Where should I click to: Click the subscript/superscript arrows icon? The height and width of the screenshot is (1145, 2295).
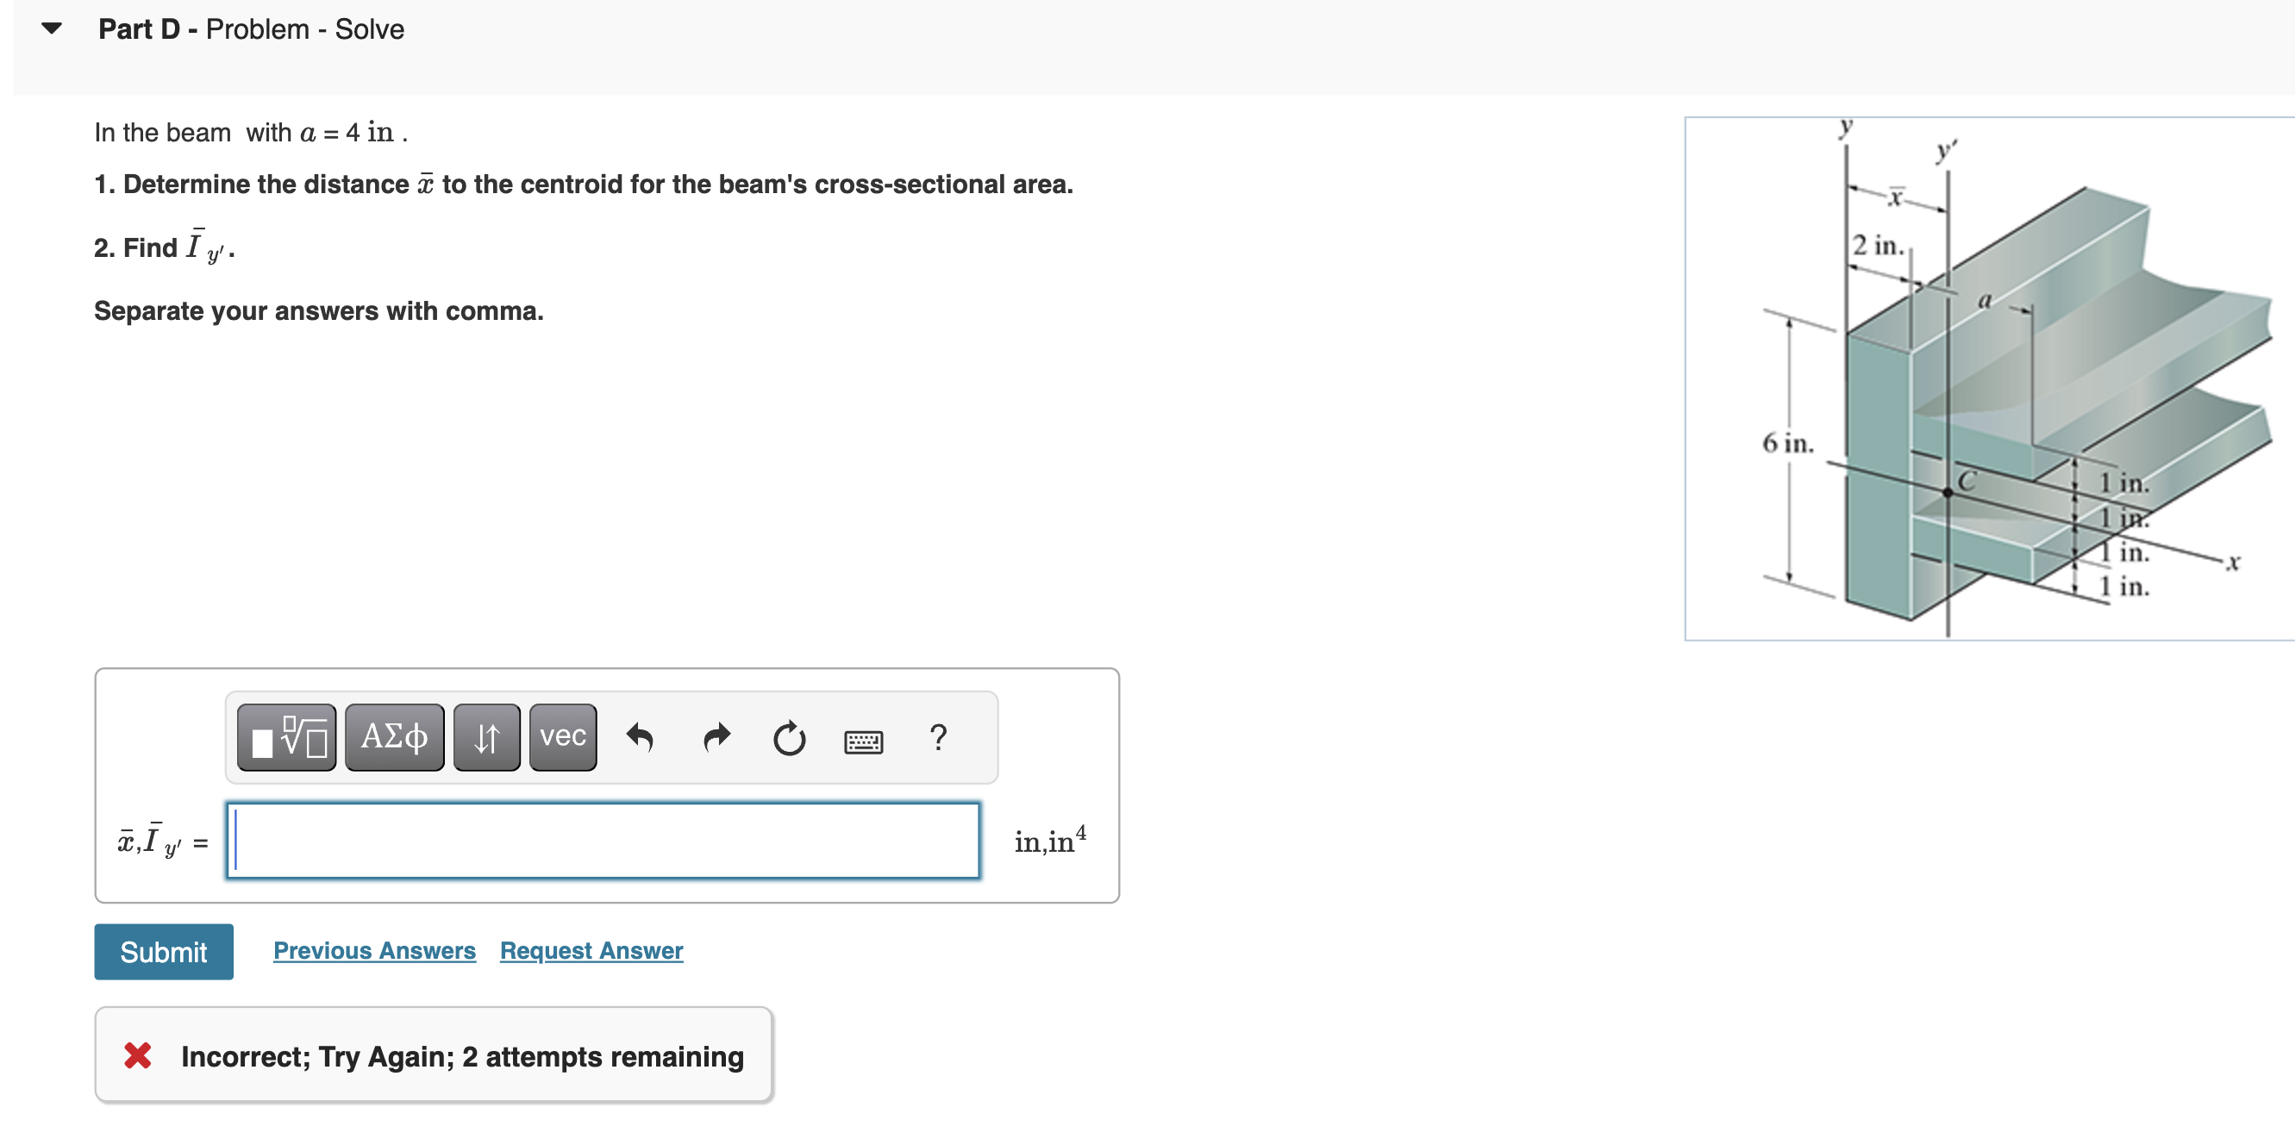coord(485,737)
